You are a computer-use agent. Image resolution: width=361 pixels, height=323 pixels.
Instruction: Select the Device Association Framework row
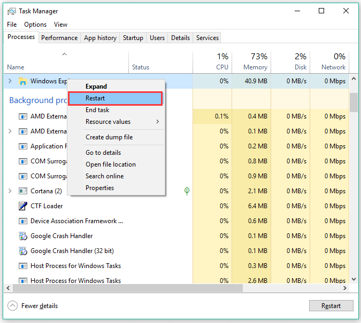(176, 221)
